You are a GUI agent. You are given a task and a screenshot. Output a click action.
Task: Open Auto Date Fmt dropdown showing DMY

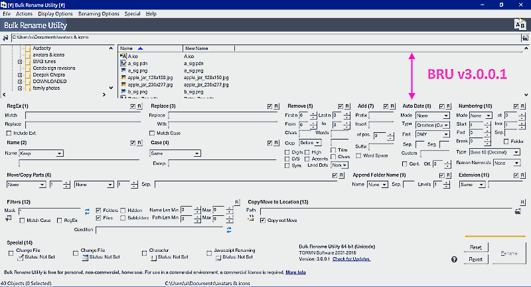tap(433, 134)
